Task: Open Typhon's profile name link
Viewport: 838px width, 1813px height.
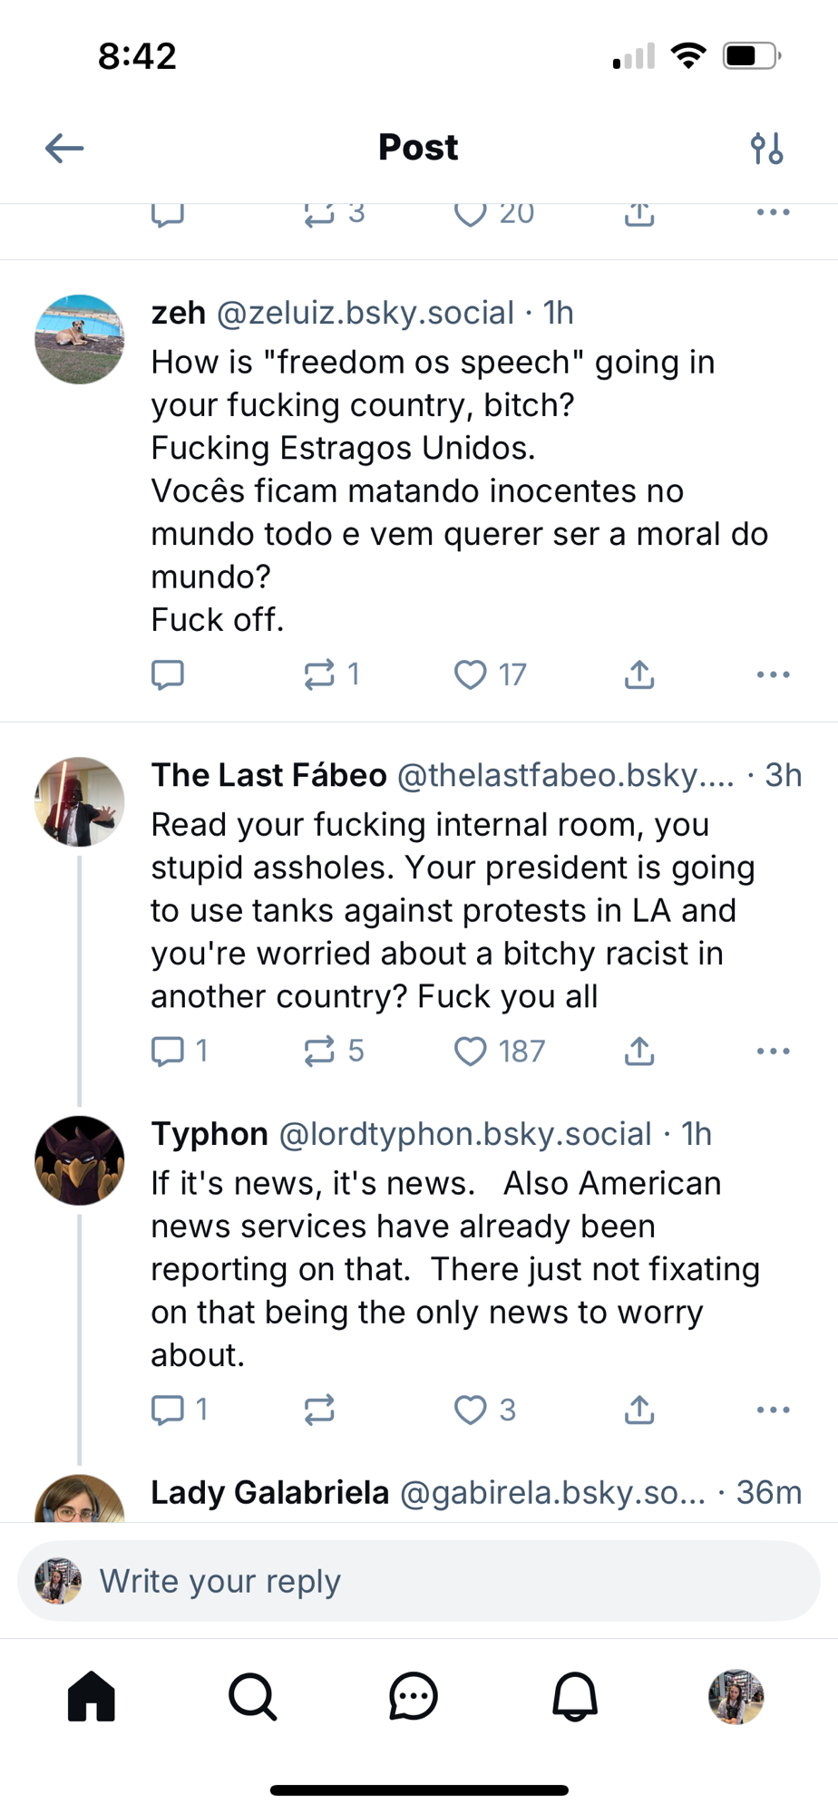Action: (209, 1134)
